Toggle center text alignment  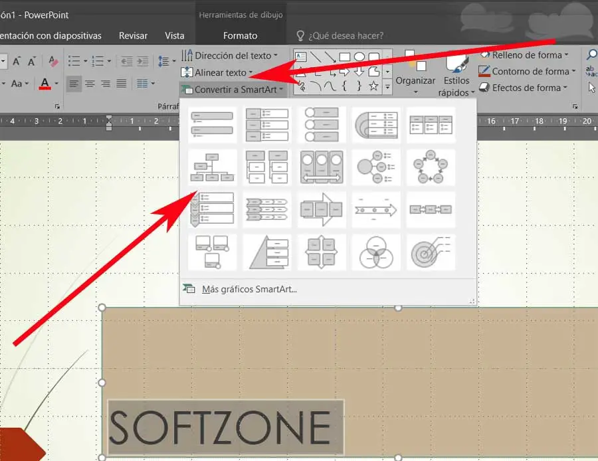90,84
